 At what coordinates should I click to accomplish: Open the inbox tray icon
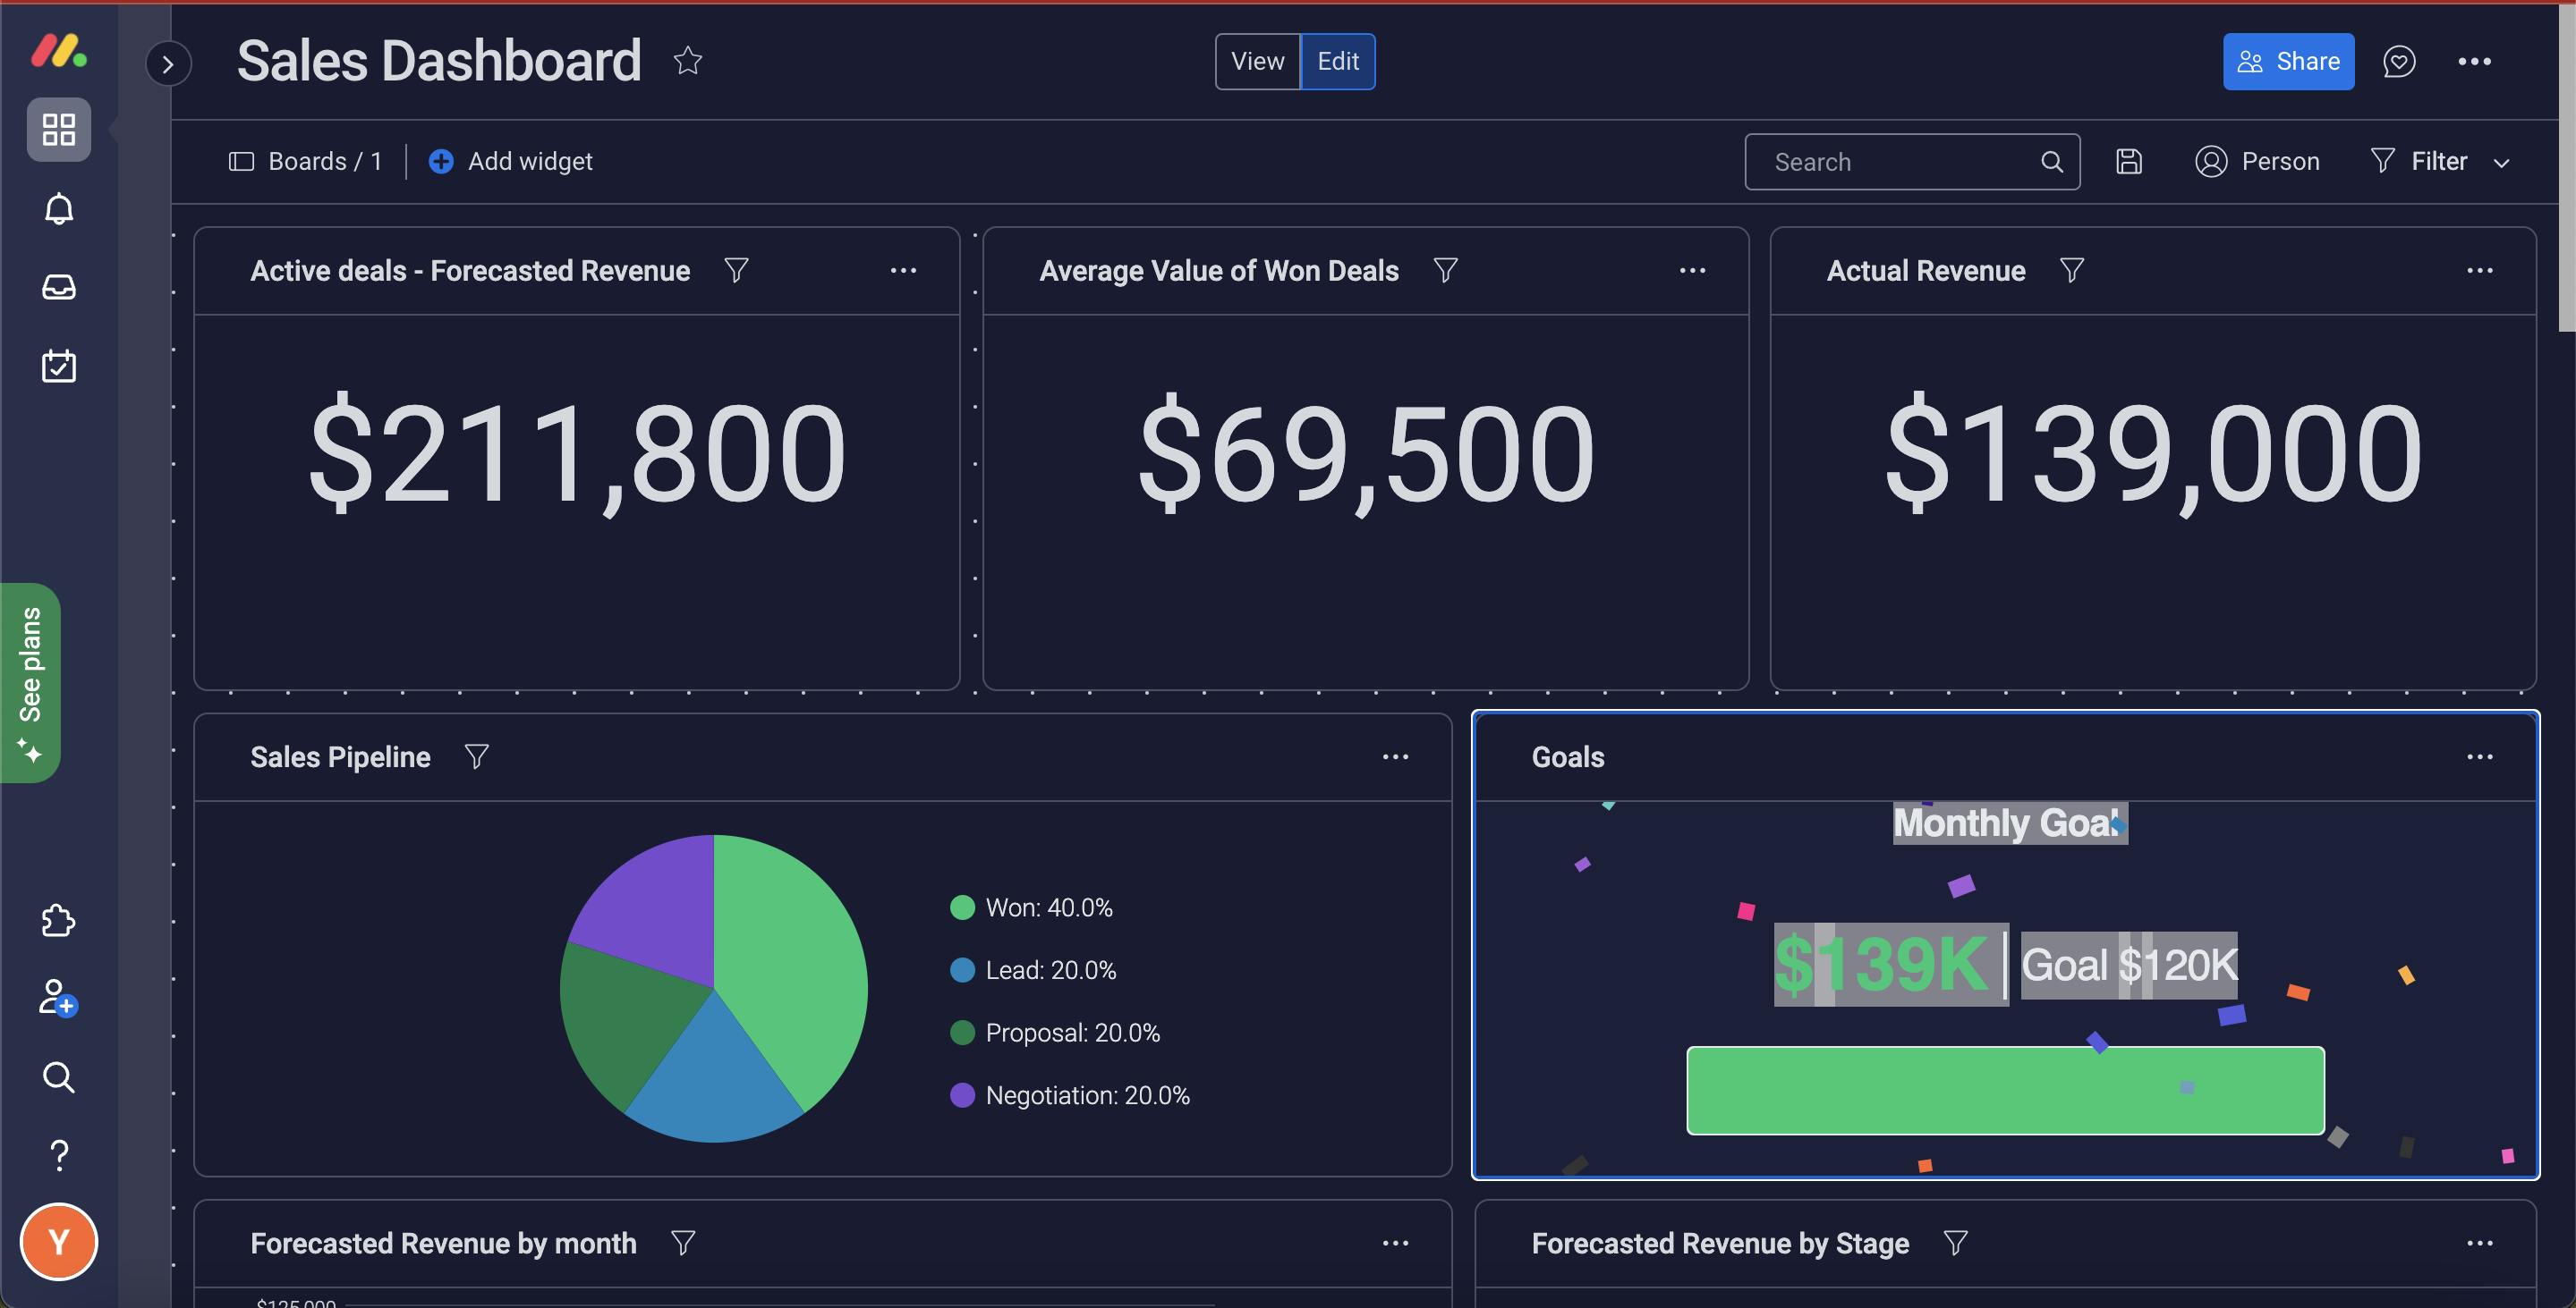pyautogui.click(x=59, y=288)
